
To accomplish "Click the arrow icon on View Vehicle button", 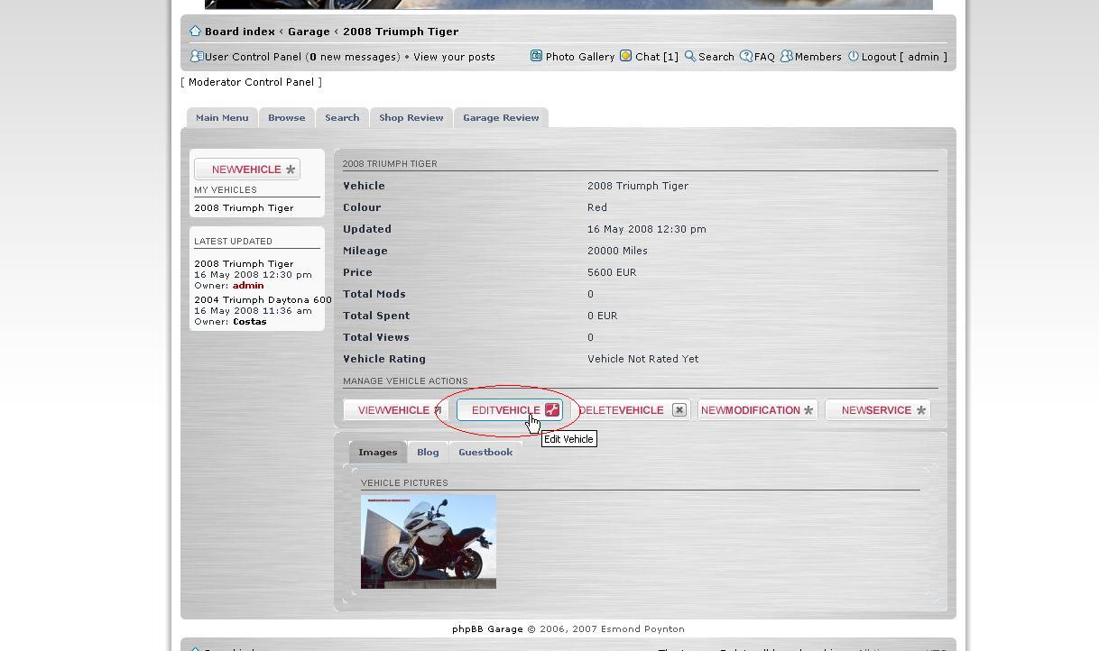I will [438, 410].
